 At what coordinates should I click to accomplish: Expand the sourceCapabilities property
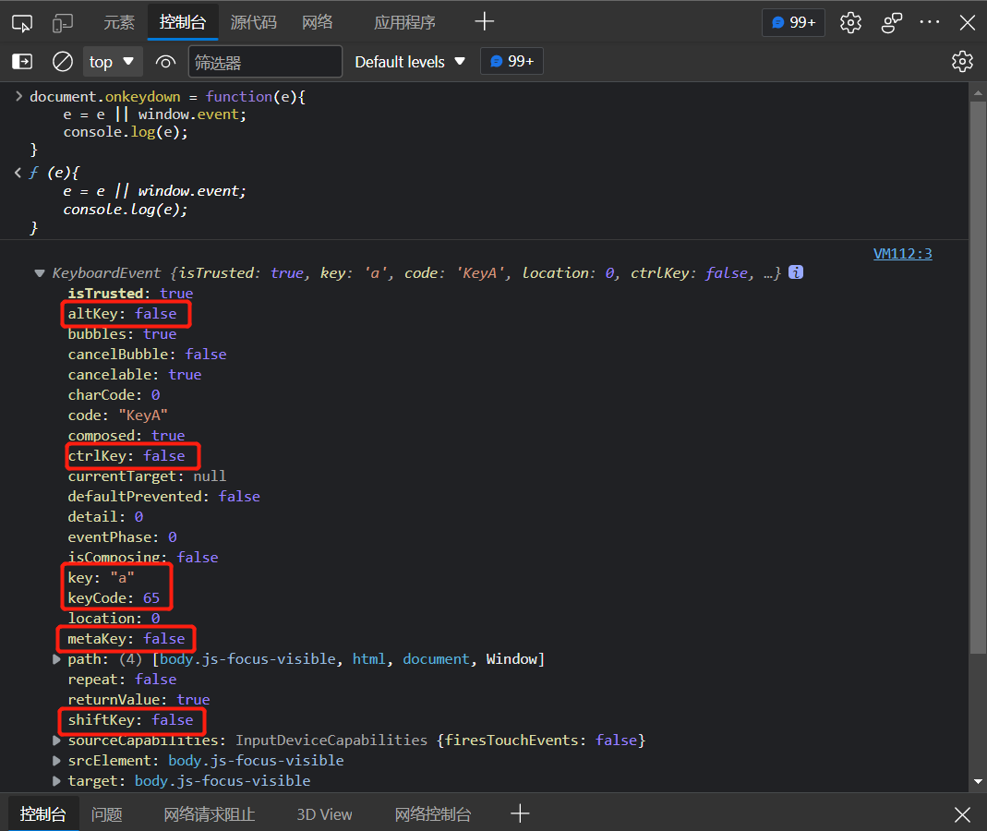(x=56, y=741)
